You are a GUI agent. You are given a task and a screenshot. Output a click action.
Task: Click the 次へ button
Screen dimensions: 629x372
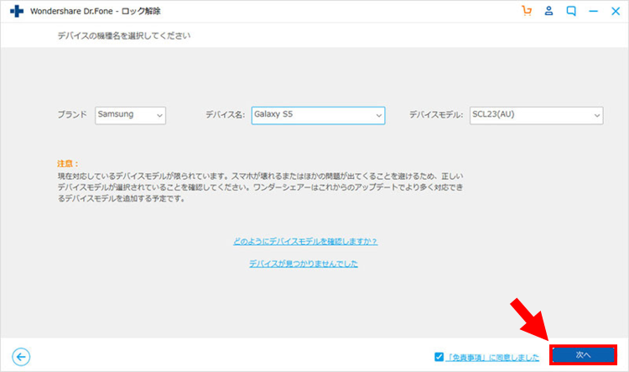click(583, 354)
